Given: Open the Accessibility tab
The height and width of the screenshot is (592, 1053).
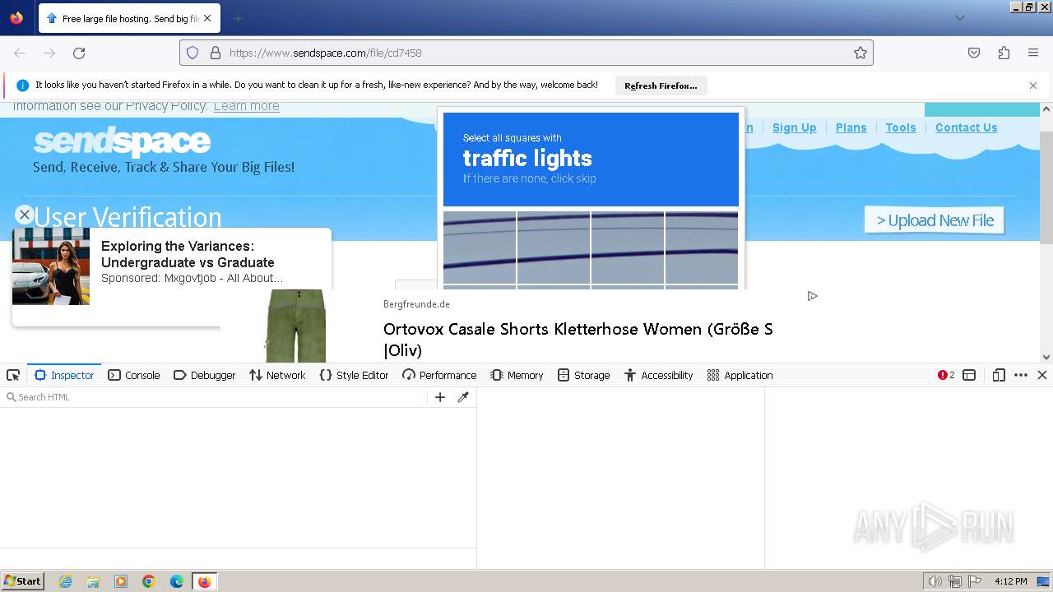Looking at the screenshot, I should pos(658,375).
